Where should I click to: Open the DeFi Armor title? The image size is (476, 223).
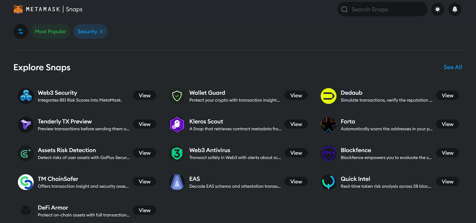(53, 207)
